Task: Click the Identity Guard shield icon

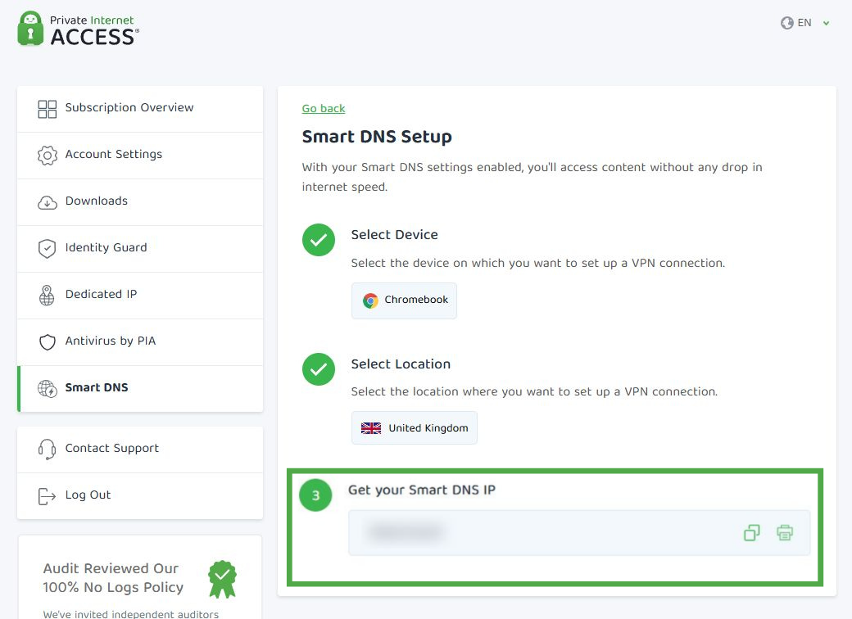Action: (x=48, y=249)
